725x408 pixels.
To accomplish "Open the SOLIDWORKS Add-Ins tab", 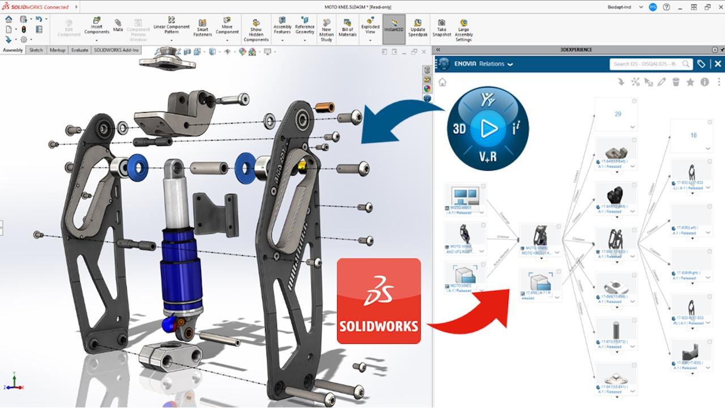I will click(116, 50).
